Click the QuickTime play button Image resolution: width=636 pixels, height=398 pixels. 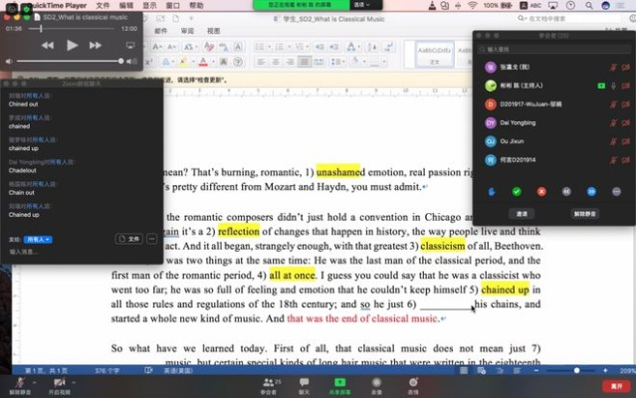click(x=72, y=45)
